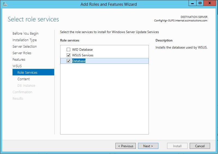Go to the Before You Begin step

(25, 34)
